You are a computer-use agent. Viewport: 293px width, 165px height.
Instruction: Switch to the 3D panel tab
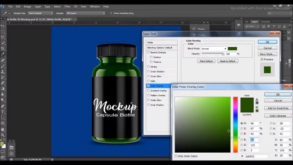point(247,22)
